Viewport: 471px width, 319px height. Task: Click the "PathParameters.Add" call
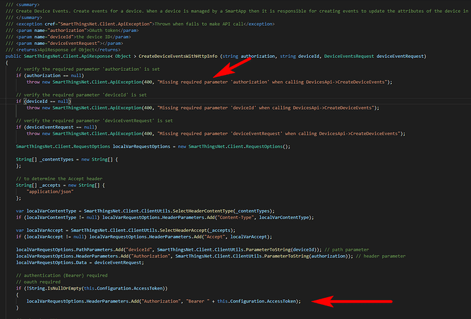click(98, 249)
